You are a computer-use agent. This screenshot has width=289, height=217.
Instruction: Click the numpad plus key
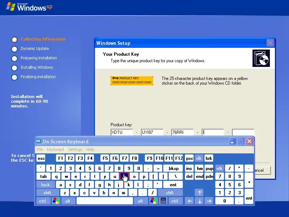point(249,180)
